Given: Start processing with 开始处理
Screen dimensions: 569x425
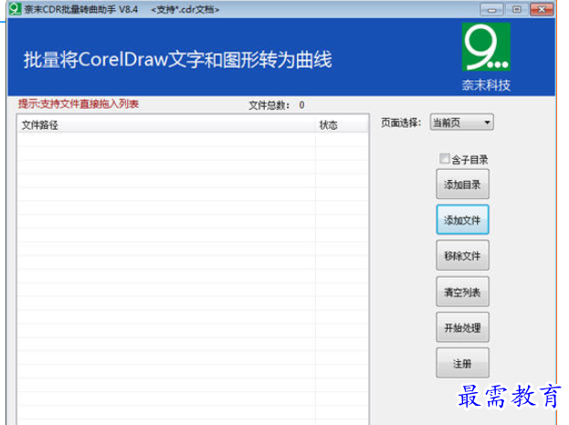Looking at the screenshot, I should 462,327.
